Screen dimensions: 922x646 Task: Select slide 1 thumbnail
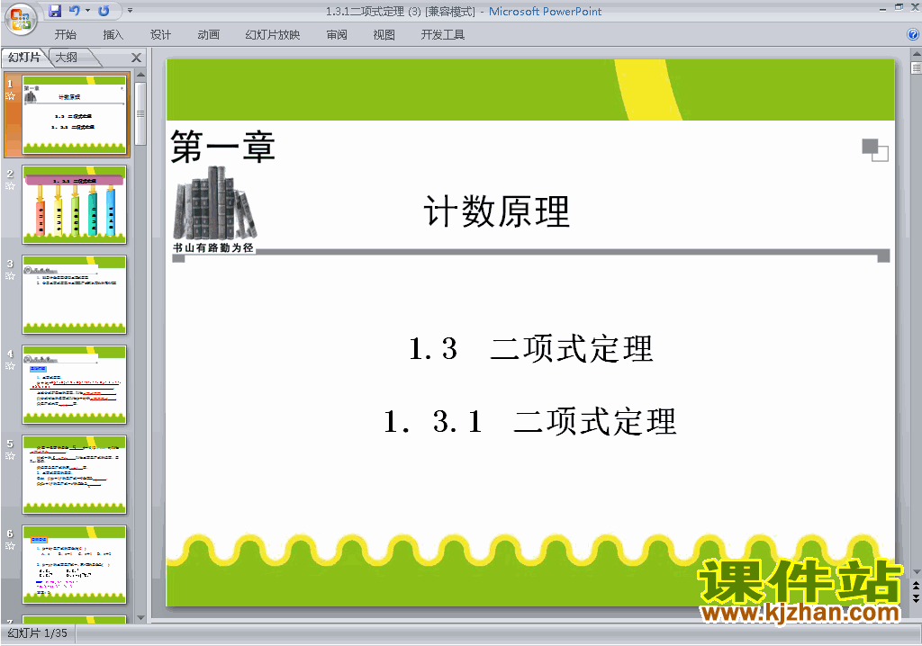coord(74,114)
